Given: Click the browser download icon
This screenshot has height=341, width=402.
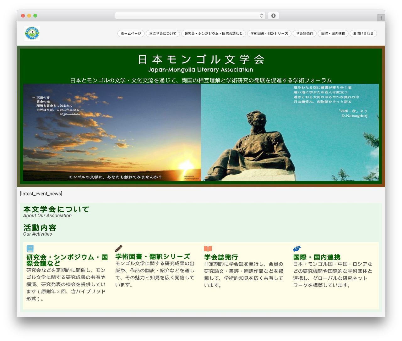Looking at the screenshot, I should coord(273,15).
